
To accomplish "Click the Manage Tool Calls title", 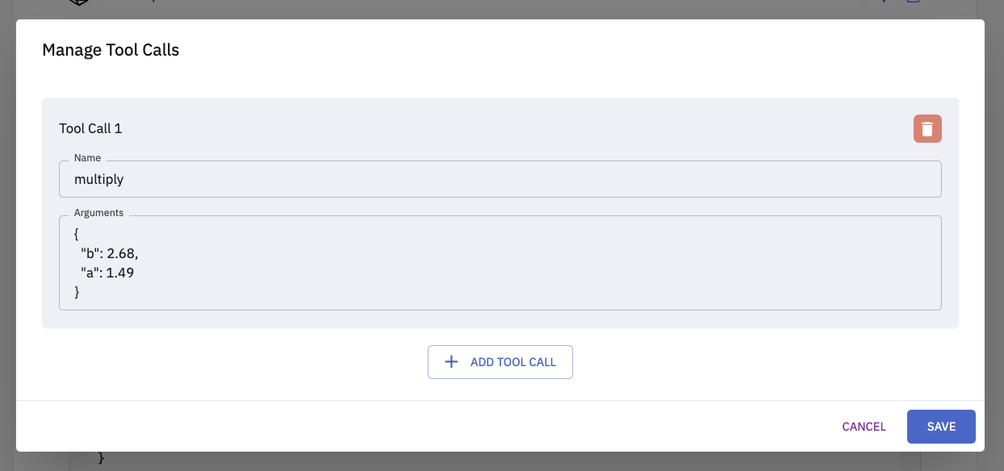I will (111, 50).
